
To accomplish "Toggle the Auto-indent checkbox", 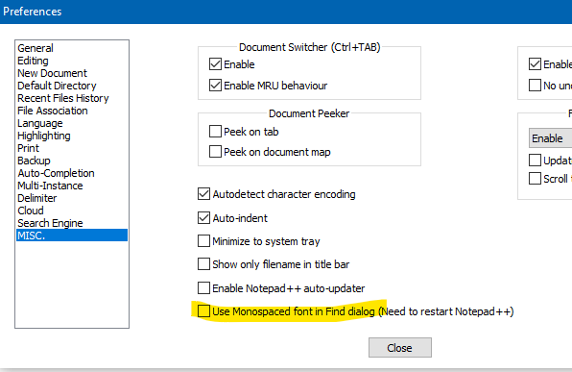I will [203, 218].
